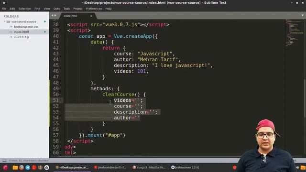Open the file manager taskbar icon
Screen dimensions: 306x172
point(15,167)
